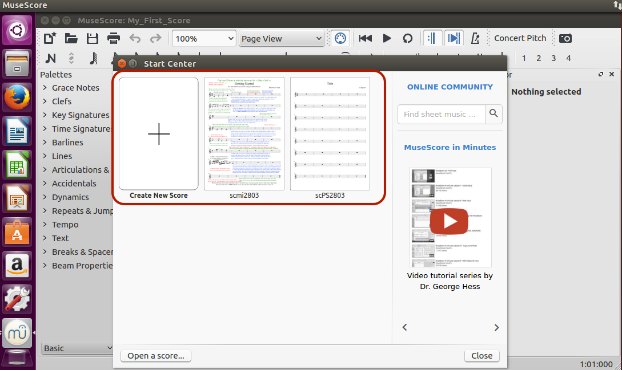This screenshot has width=622, height=370.
Task: Select voice 4
Action: pos(568,58)
